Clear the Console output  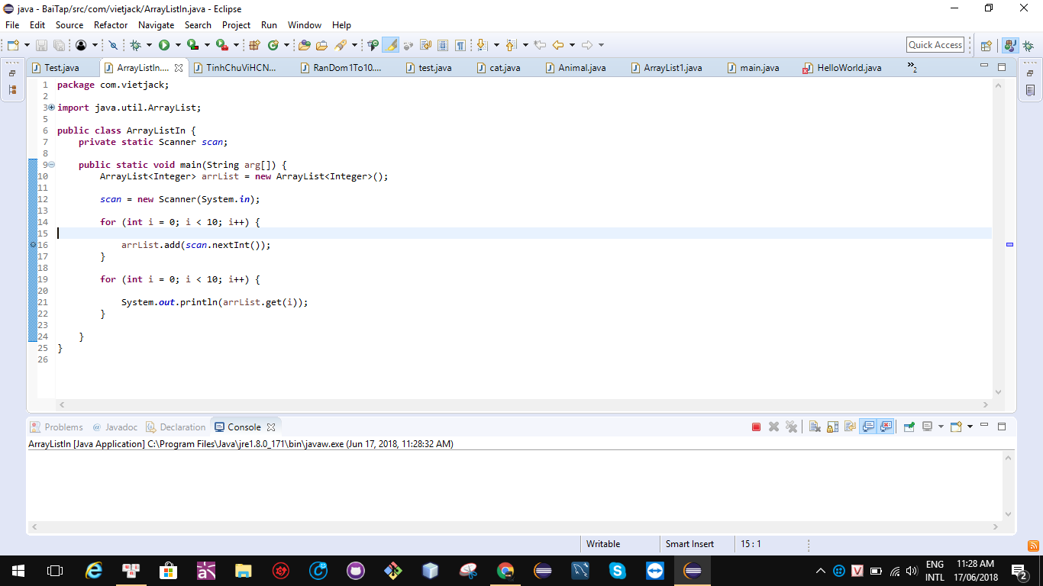(815, 427)
